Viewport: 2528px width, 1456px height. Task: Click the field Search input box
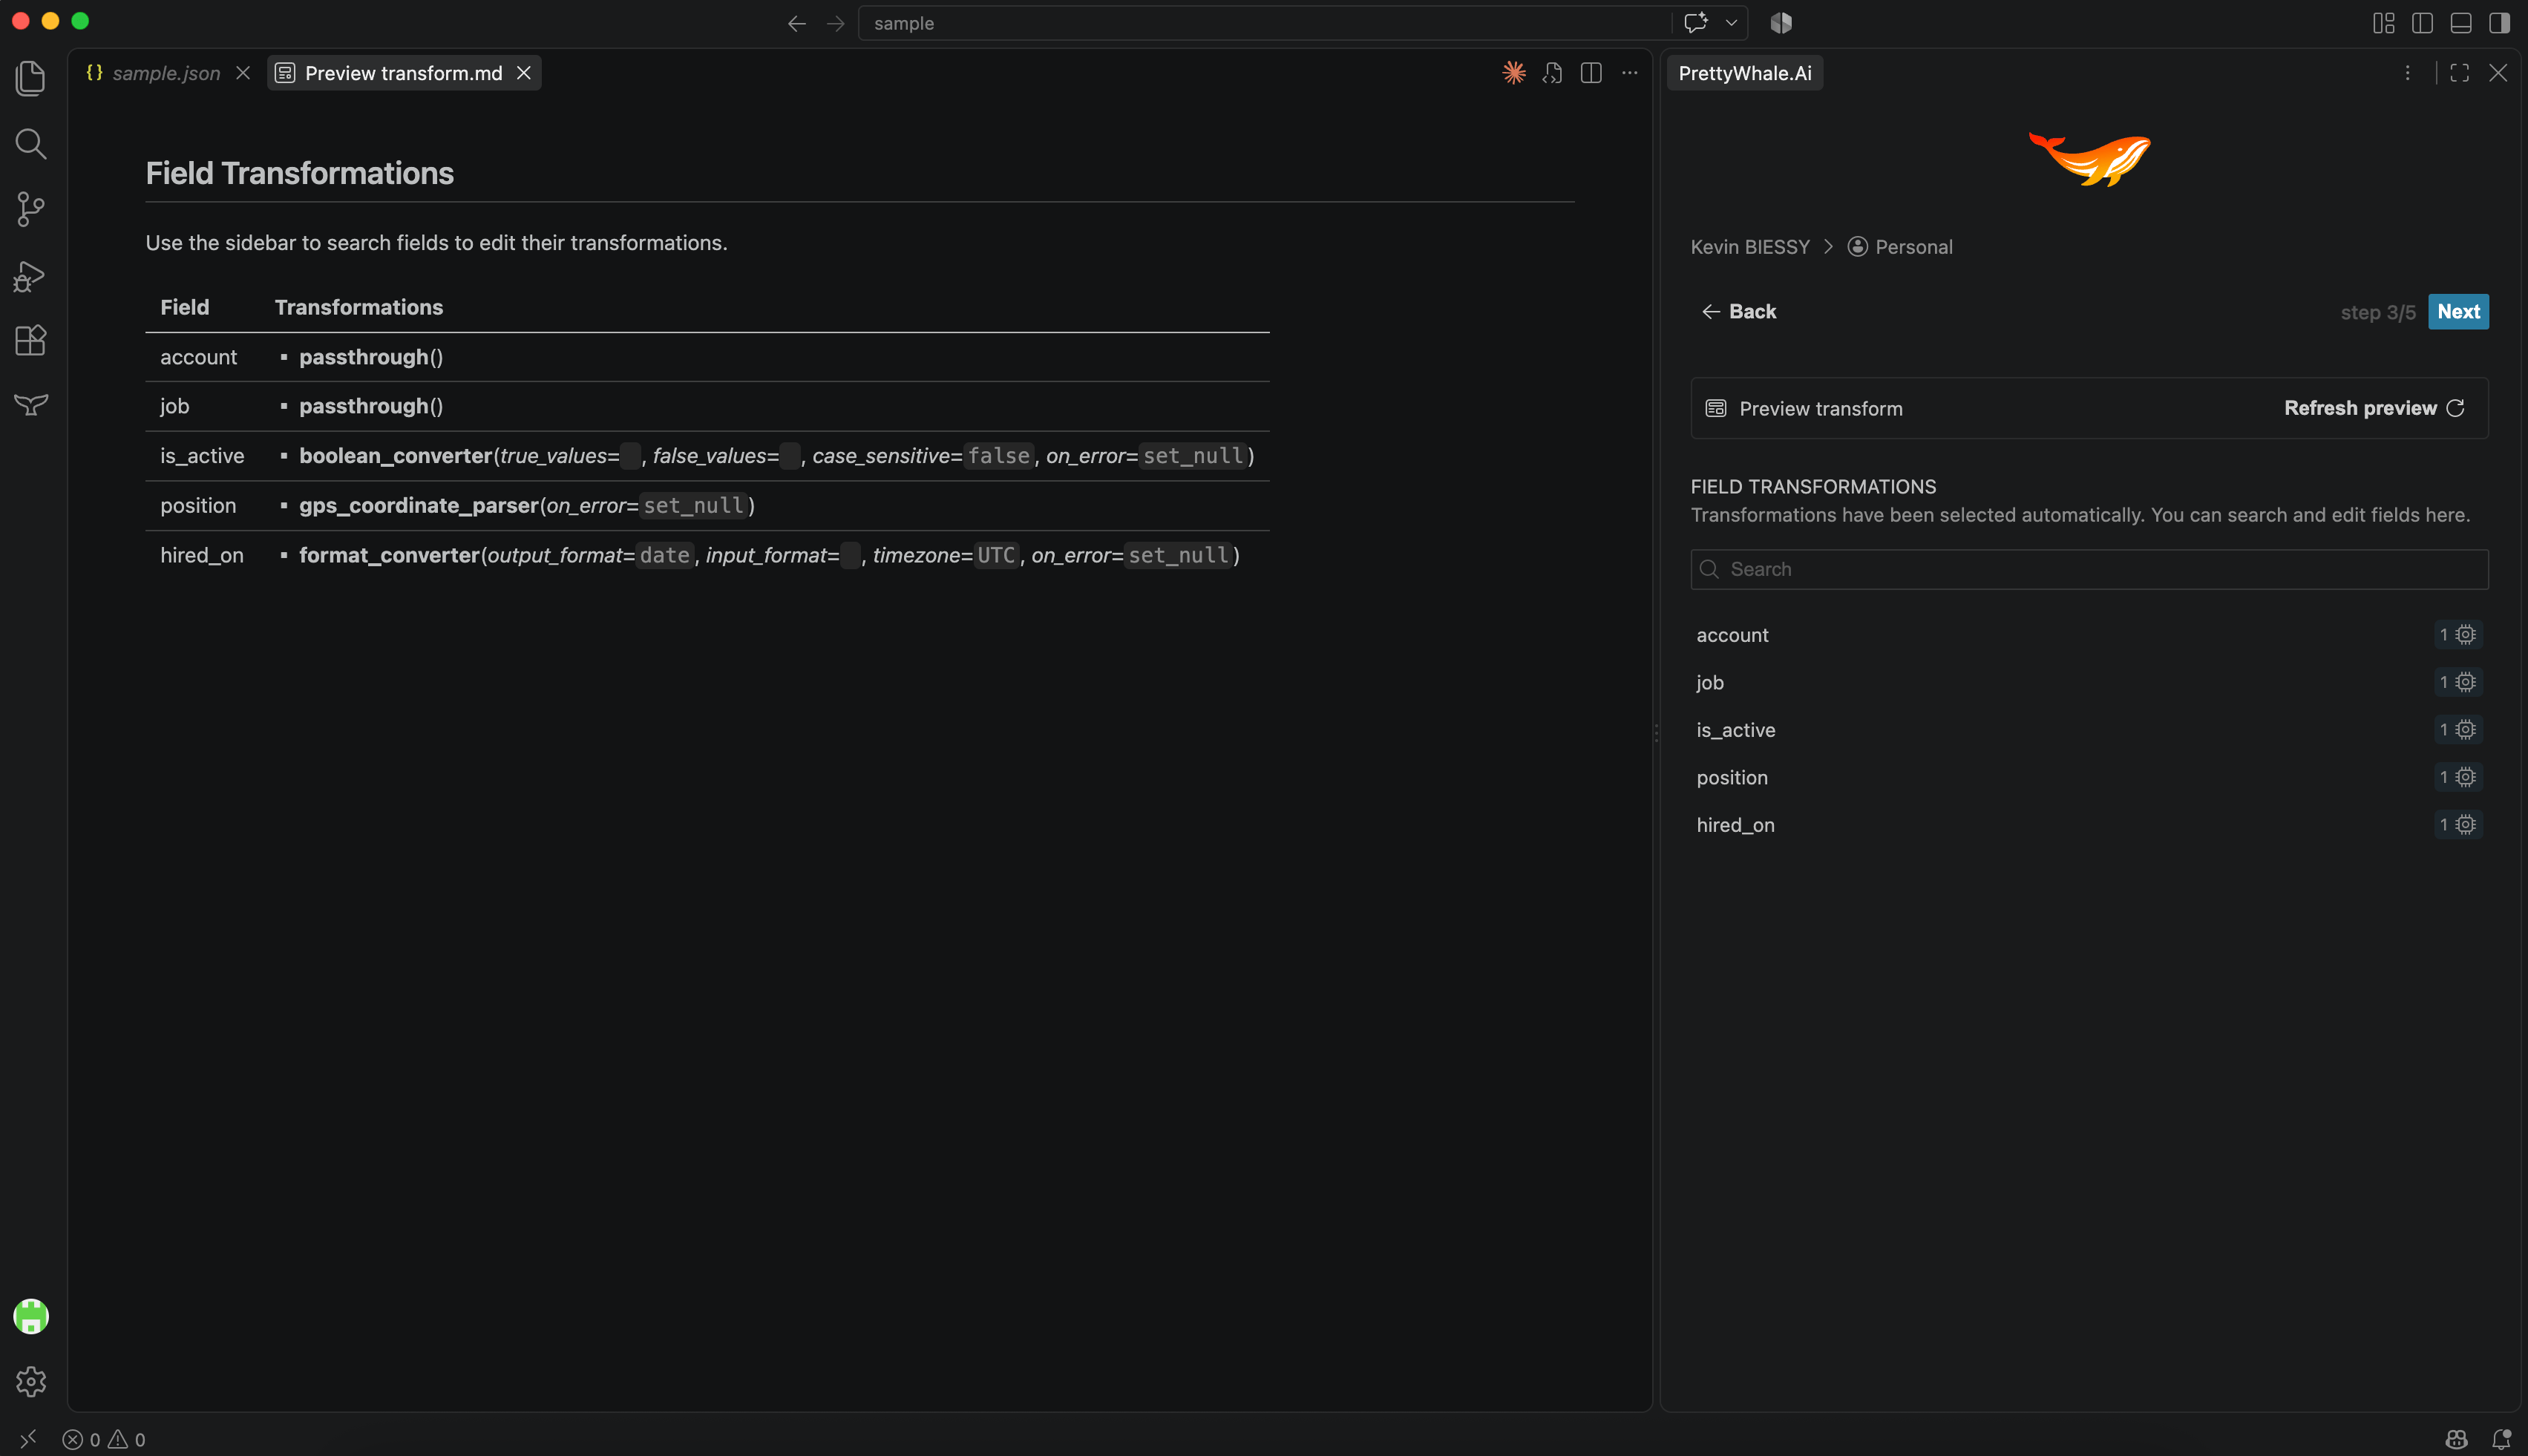[2089, 569]
